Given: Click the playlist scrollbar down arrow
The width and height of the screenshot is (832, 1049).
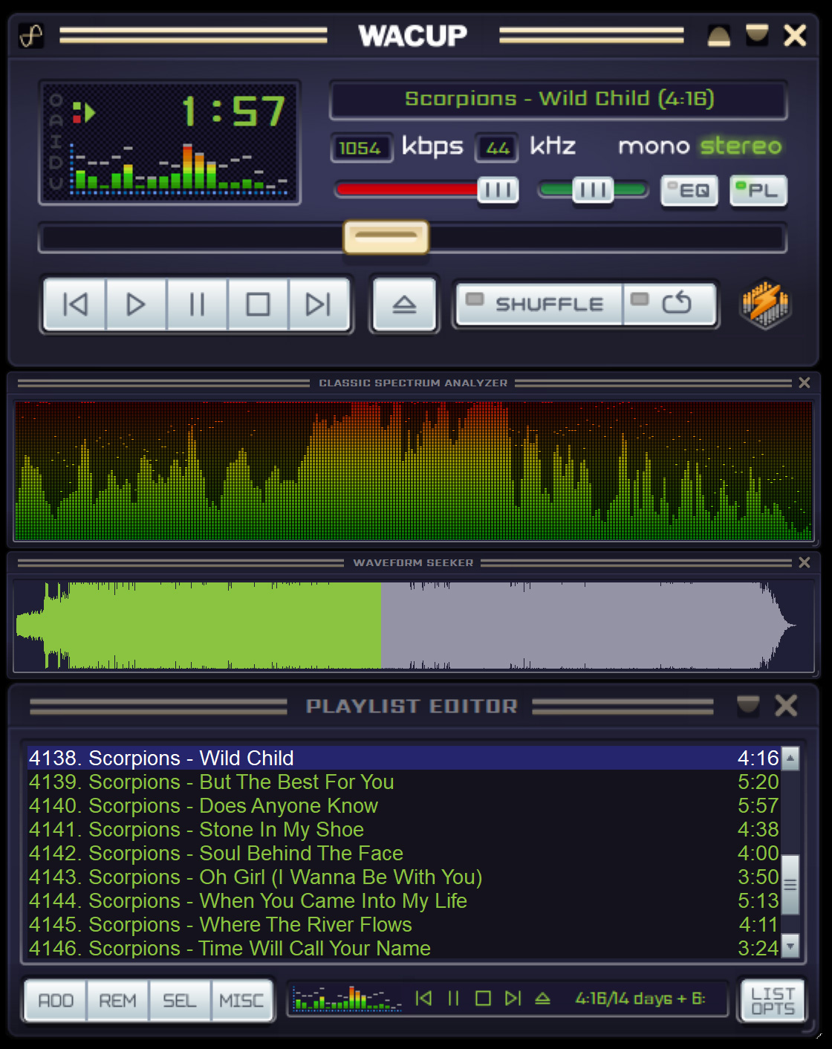Looking at the screenshot, I should pyautogui.click(x=790, y=946).
